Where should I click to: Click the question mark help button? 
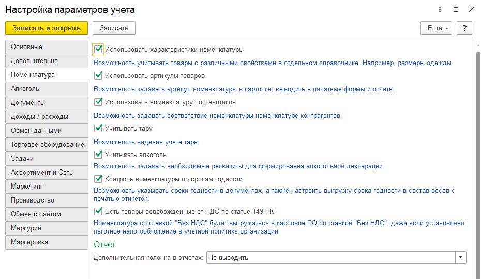click(x=464, y=28)
